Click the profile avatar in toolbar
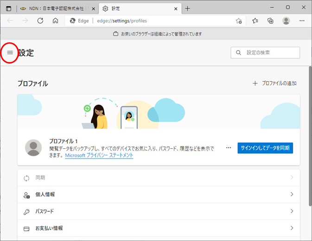Viewport: 312px width, 241px height. coord(286,21)
